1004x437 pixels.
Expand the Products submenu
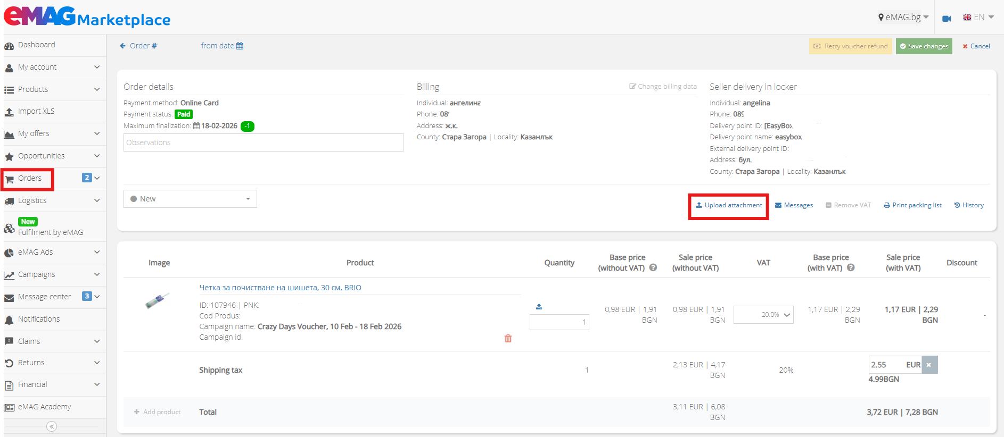(x=97, y=89)
